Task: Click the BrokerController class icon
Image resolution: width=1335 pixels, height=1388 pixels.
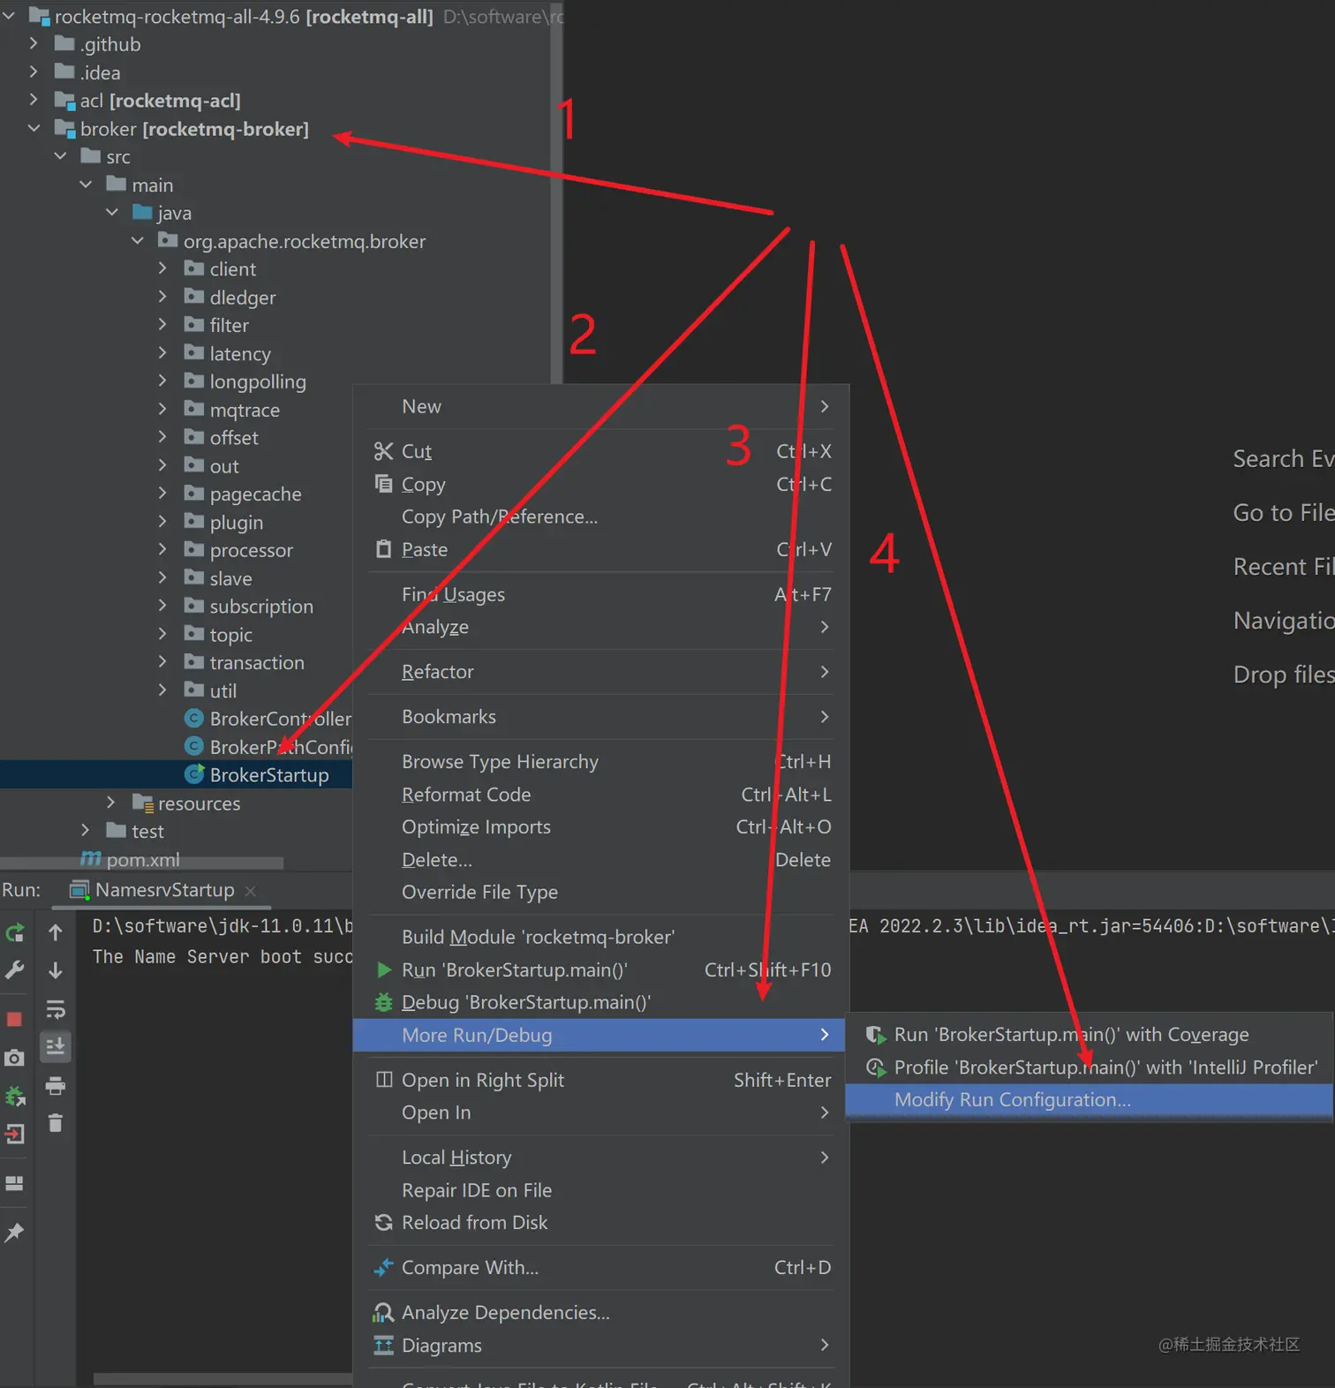Action: point(194,718)
